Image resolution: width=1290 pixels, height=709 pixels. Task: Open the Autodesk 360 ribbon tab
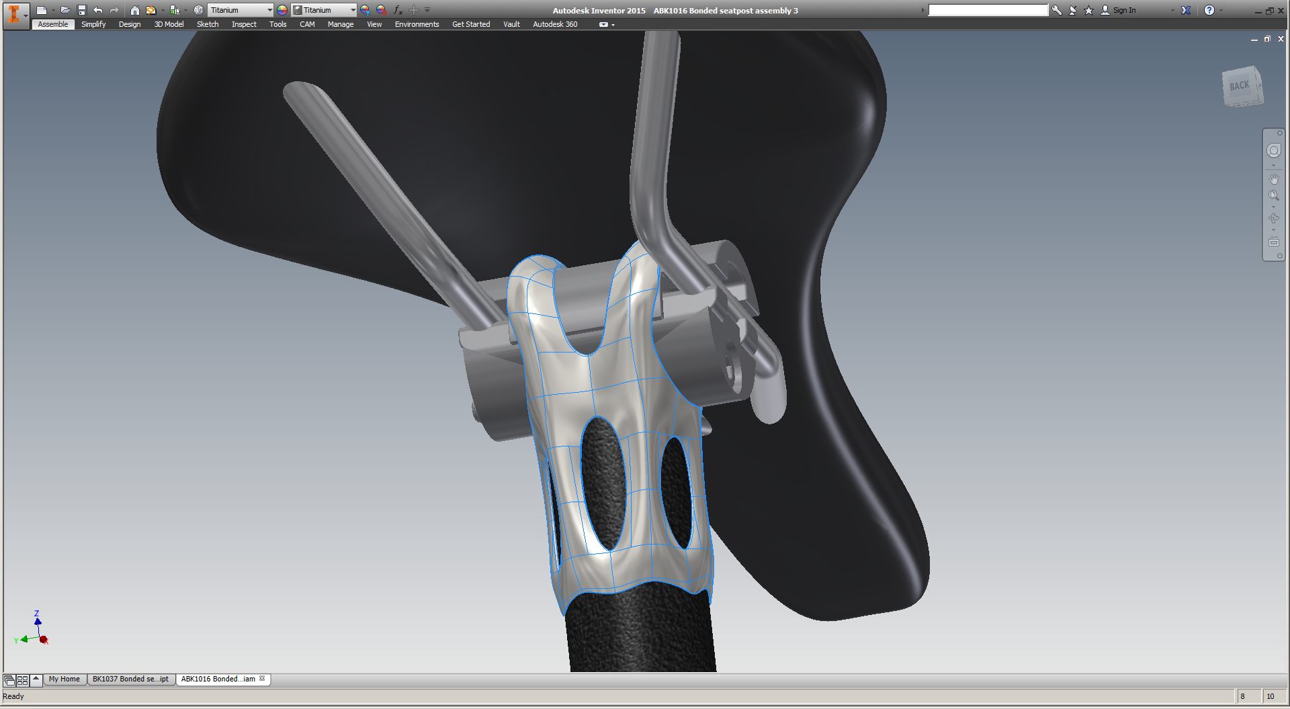[555, 24]
